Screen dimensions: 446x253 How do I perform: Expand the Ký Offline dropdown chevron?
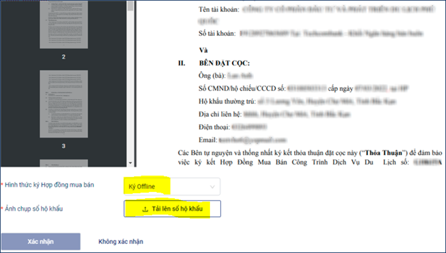(212, 187)
